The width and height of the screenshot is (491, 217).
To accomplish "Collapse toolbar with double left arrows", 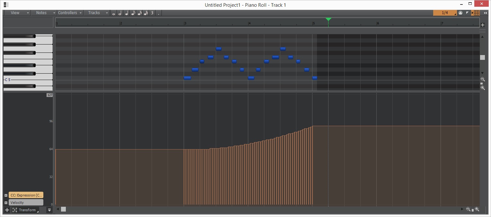I will pyautogui.click(x=485, y=13).
